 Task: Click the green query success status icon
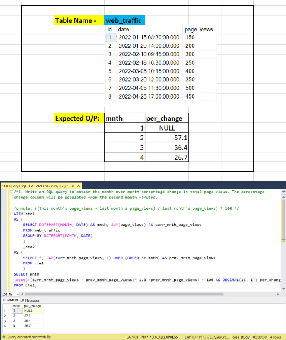coord(3,337)
